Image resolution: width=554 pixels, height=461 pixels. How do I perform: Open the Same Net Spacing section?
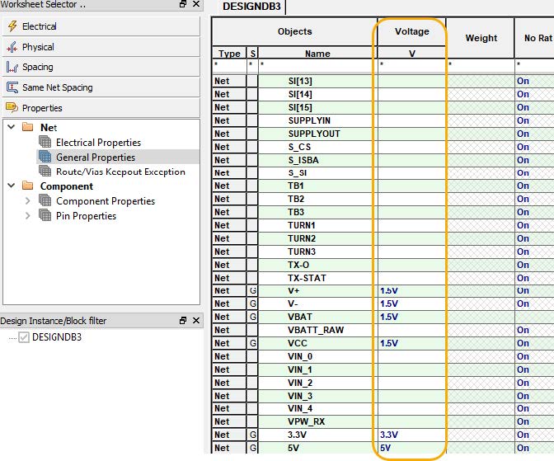(x=101, y=87)
